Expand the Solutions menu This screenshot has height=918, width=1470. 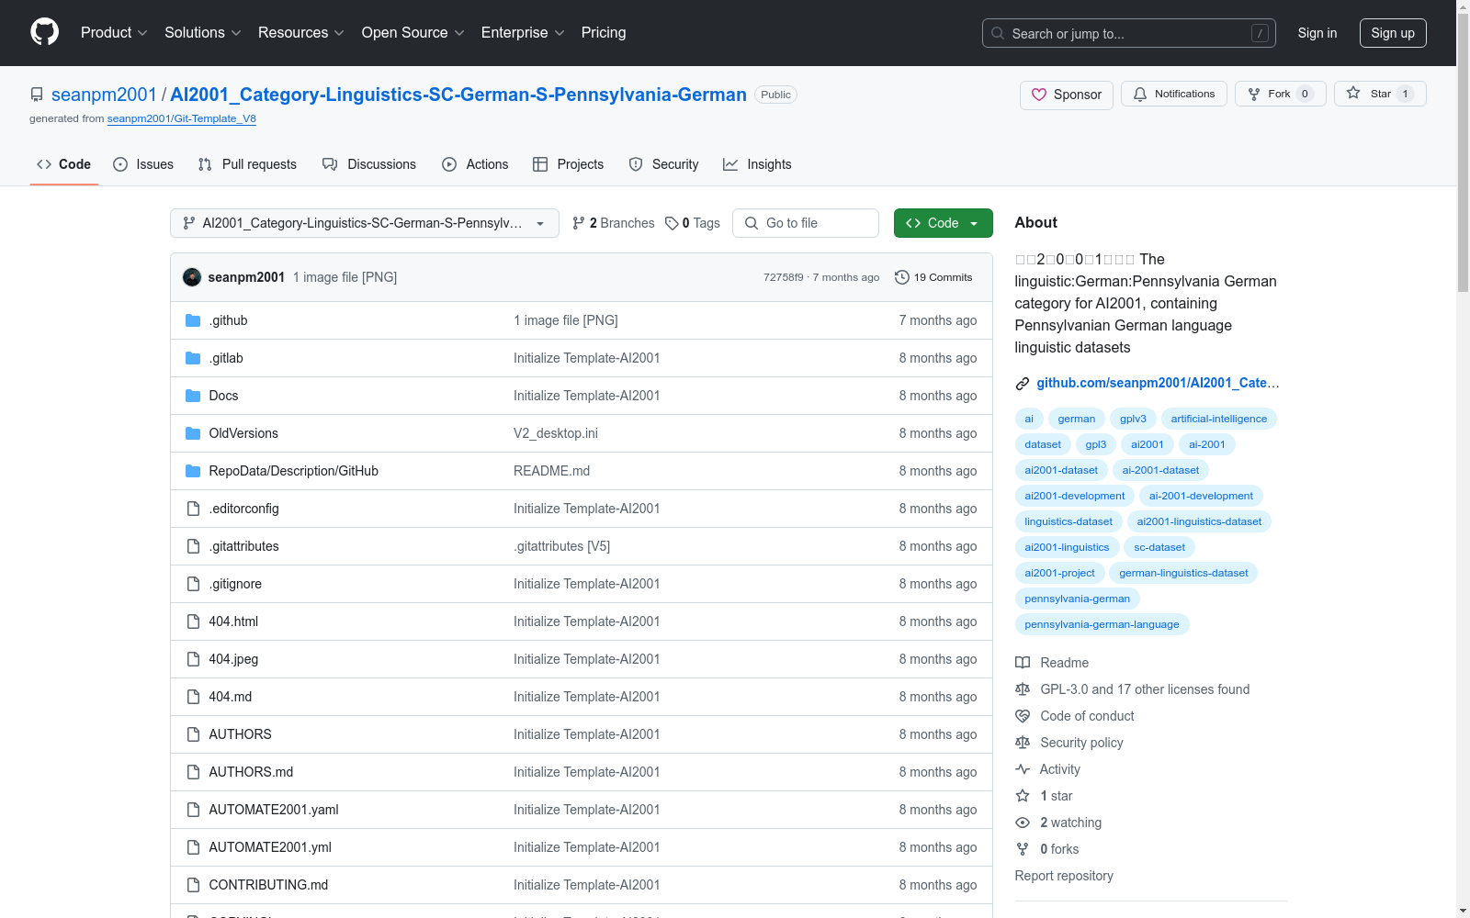coord(203,33)
